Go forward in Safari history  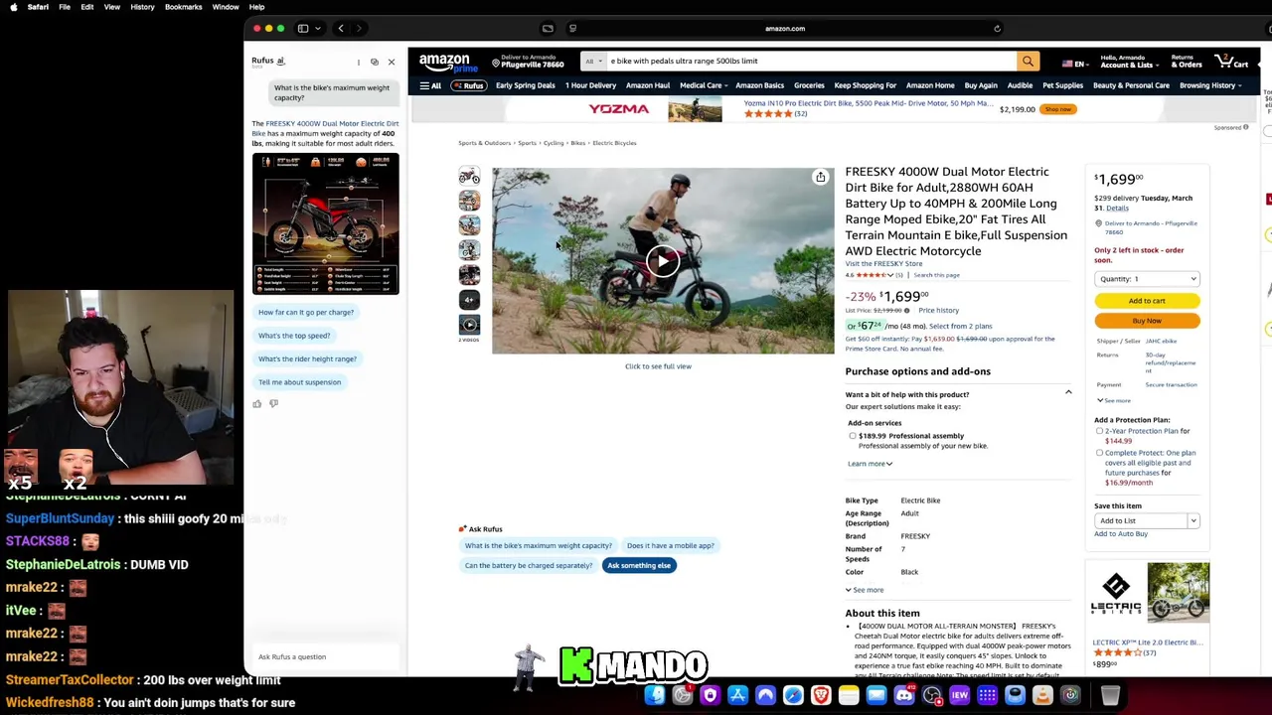point(360,29)
